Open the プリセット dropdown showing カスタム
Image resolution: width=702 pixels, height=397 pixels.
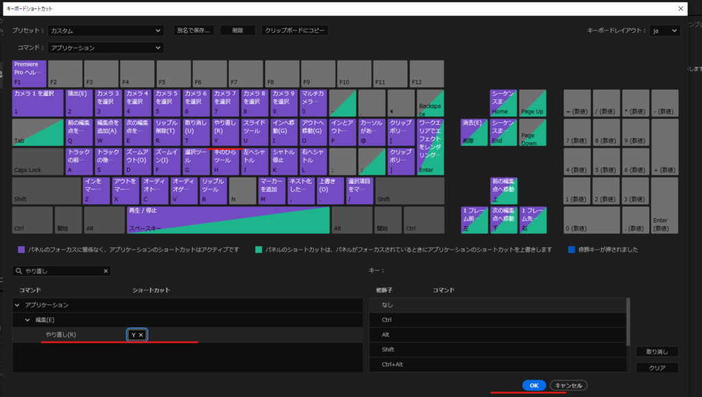[106, 31]
